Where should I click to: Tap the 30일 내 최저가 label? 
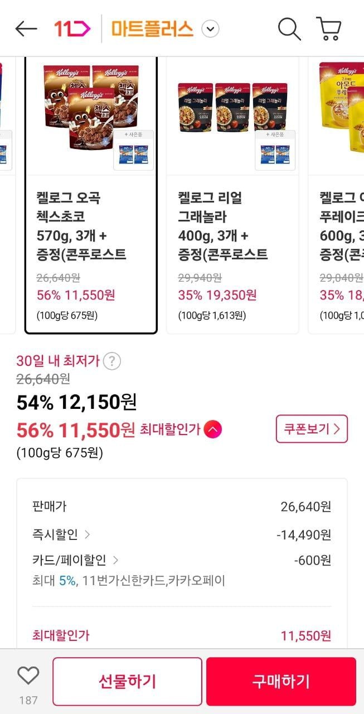click(58, 361)
